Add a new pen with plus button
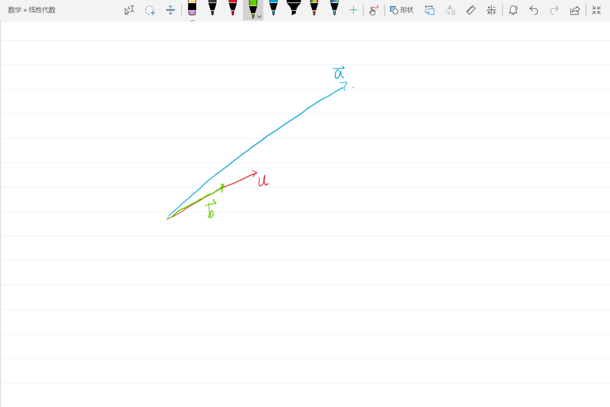Viewport: 610px width, 407px height. [x=353, y=10]
